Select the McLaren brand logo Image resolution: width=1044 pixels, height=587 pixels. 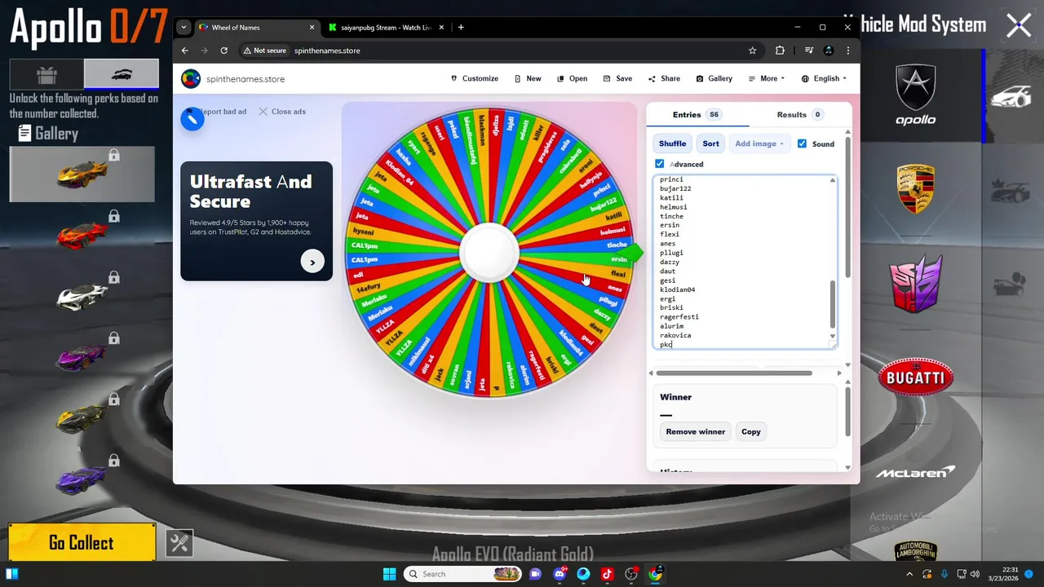pos(916,472)
